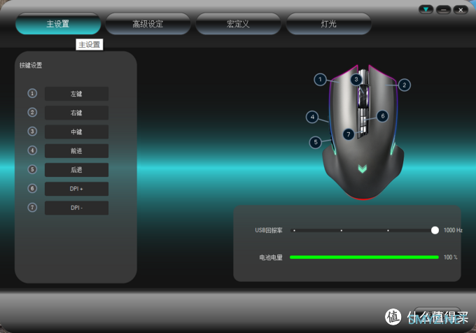
Task: Open the 中键 assignment for button 3
Action: (x=76, y=132)
